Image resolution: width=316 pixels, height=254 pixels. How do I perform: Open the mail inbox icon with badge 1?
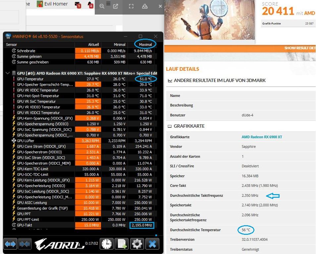point(78,5)
